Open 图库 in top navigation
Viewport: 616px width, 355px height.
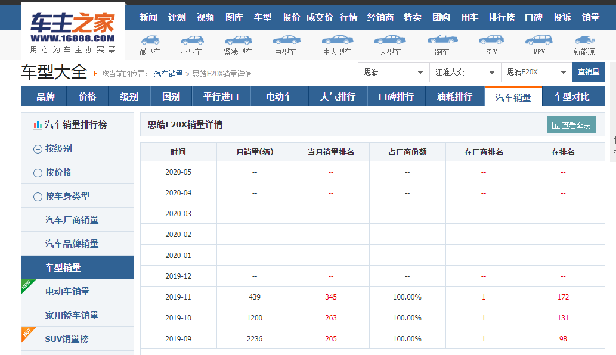click(234, 18)
